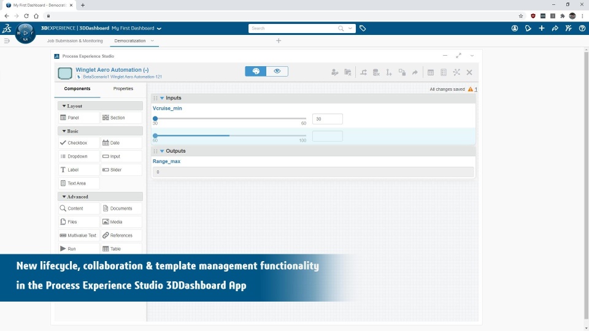Image resolution: width=589 pixels, height=331 pixels.
Task: Open the collaboration tools icon
Action: tap(568, 28)
